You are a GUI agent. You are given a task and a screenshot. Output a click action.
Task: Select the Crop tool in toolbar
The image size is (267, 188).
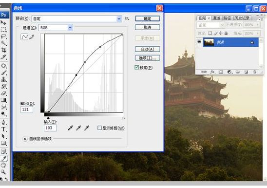click(x=3, y=50)
